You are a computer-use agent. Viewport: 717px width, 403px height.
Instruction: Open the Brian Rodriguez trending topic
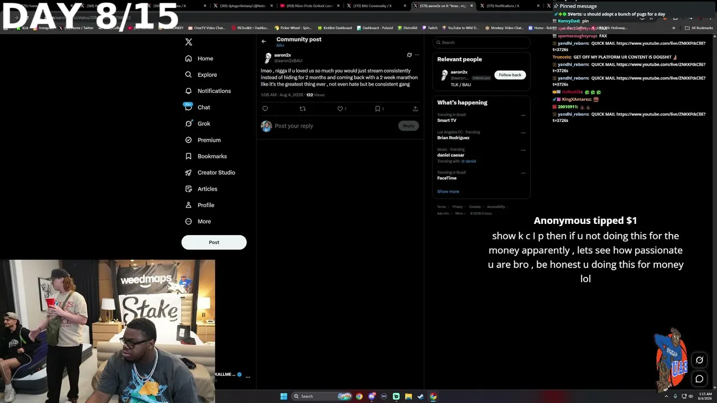pyautogui.click(x=453, y=138)
